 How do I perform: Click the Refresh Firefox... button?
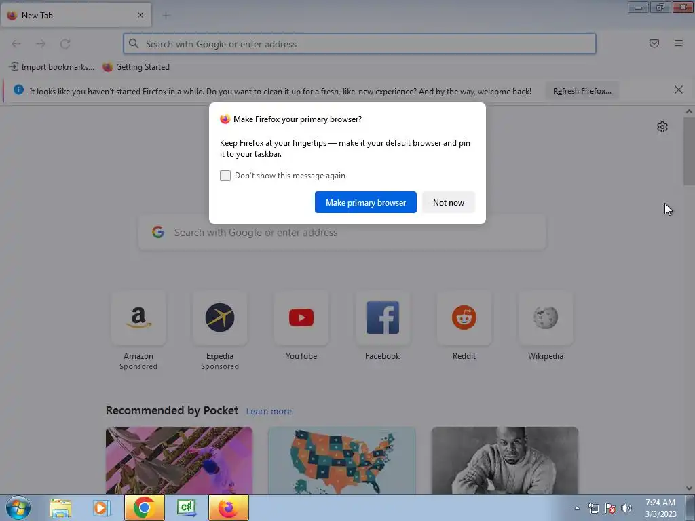coord(582,91)
